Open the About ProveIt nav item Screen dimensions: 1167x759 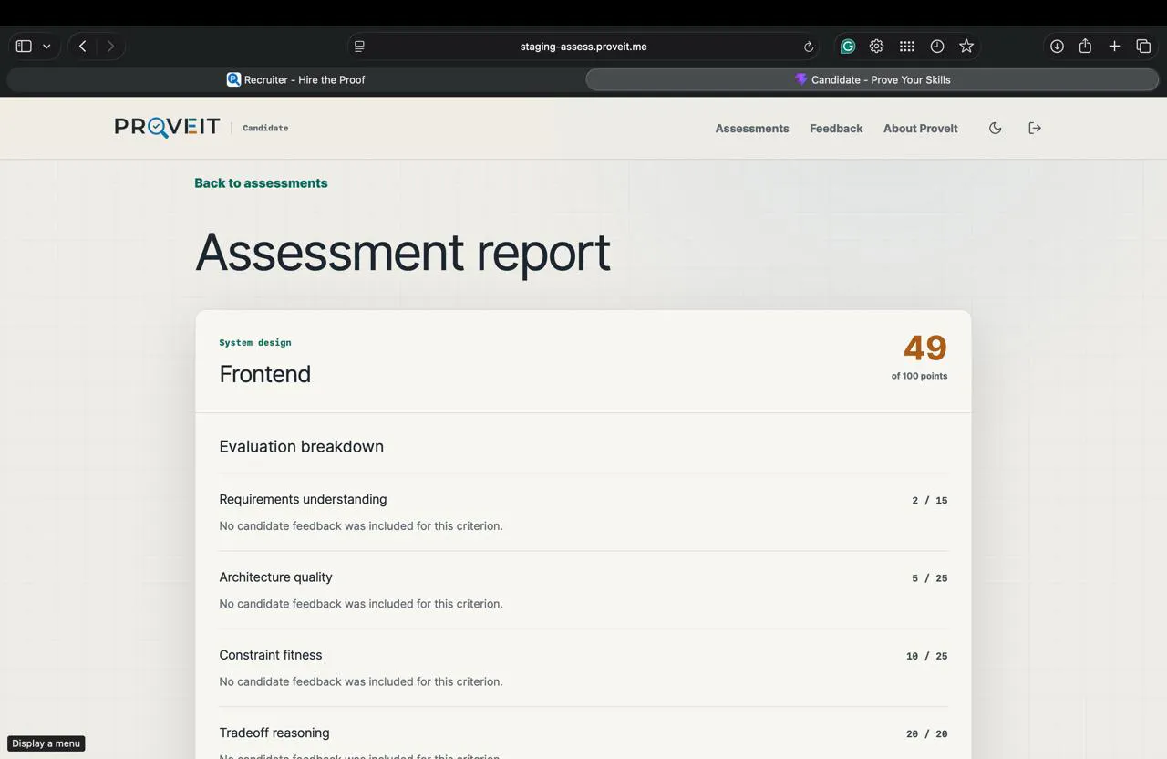click(920, 129)
